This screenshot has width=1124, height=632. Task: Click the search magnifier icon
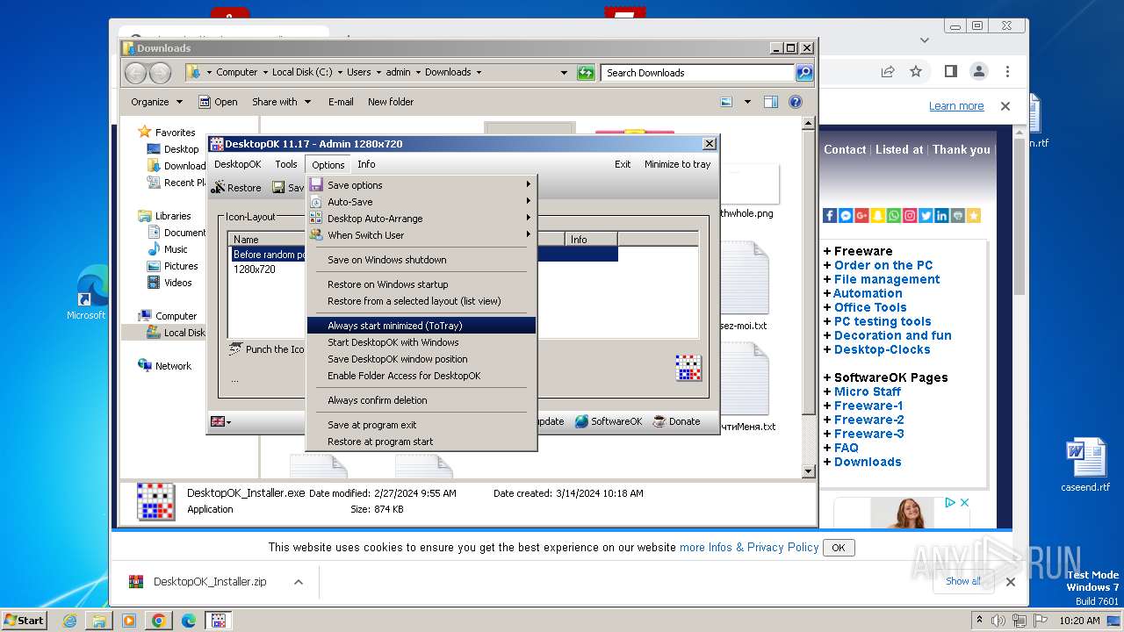click(804, 73)
